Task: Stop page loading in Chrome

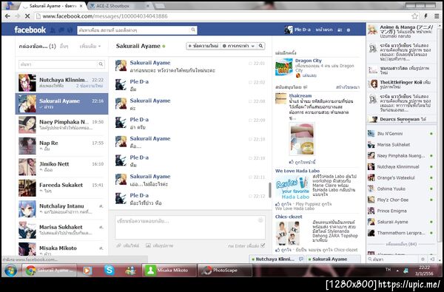Action: point(27,16)
